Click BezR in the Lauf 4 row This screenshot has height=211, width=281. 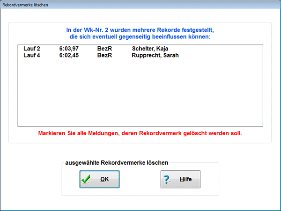click(104, 55)
